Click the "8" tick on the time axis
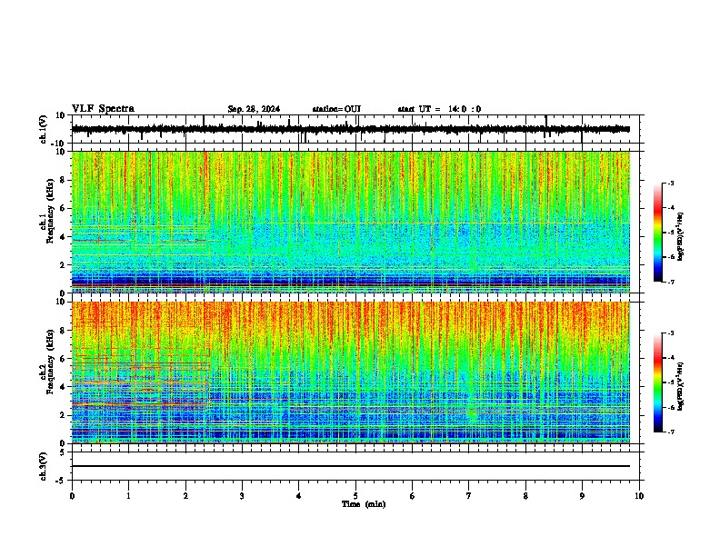This screenshot has width=720, height=556. coord(525,496)
